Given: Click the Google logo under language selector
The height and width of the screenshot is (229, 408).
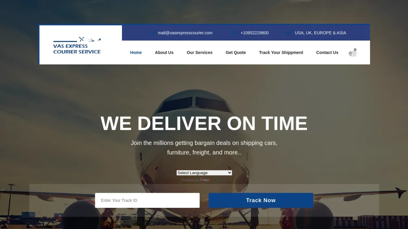Looking at the screenshot, I should (x=205, y=180).
